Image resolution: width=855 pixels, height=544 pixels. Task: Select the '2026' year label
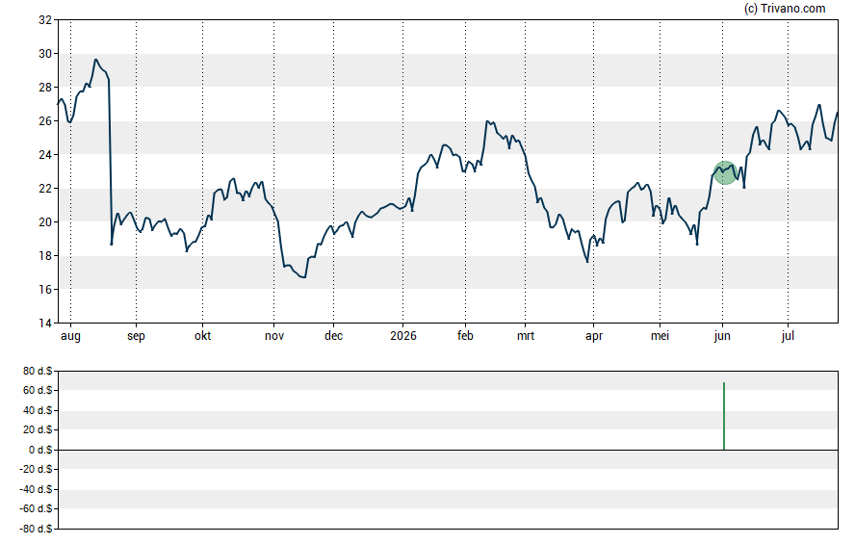click(403, 336)
